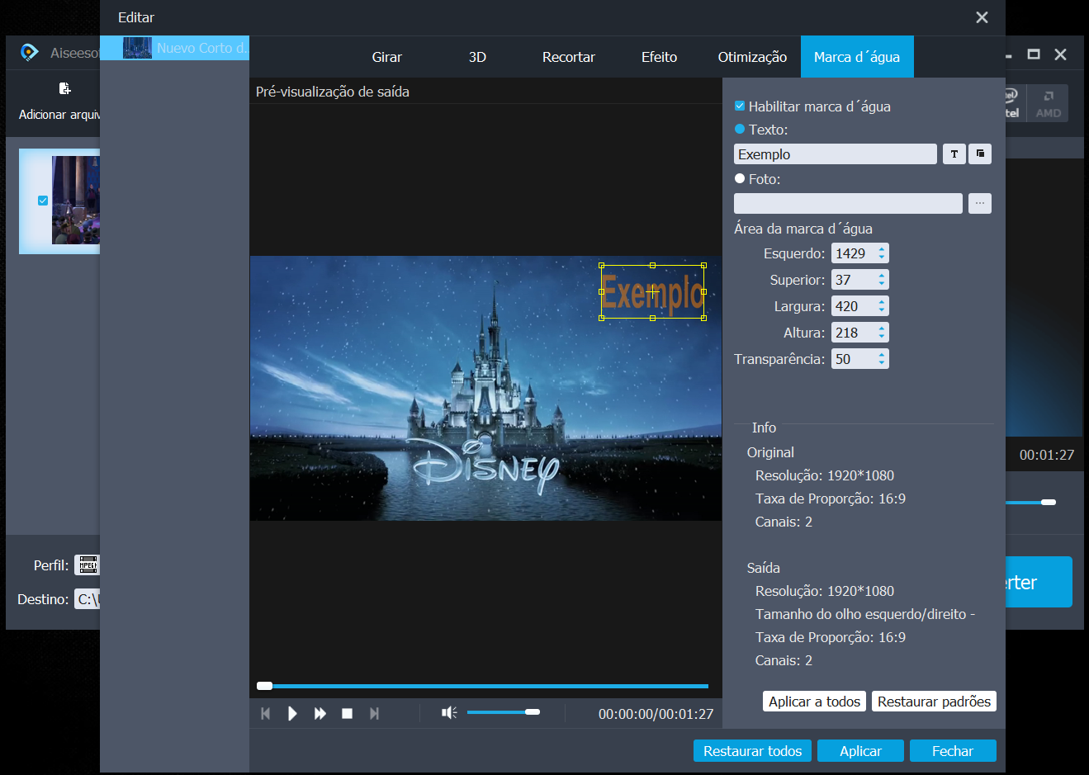This screenshot has height=775, width=1089.
Task: Disable the Habilitar marca d'água checkbox
Action: click(x=740, y=106)
